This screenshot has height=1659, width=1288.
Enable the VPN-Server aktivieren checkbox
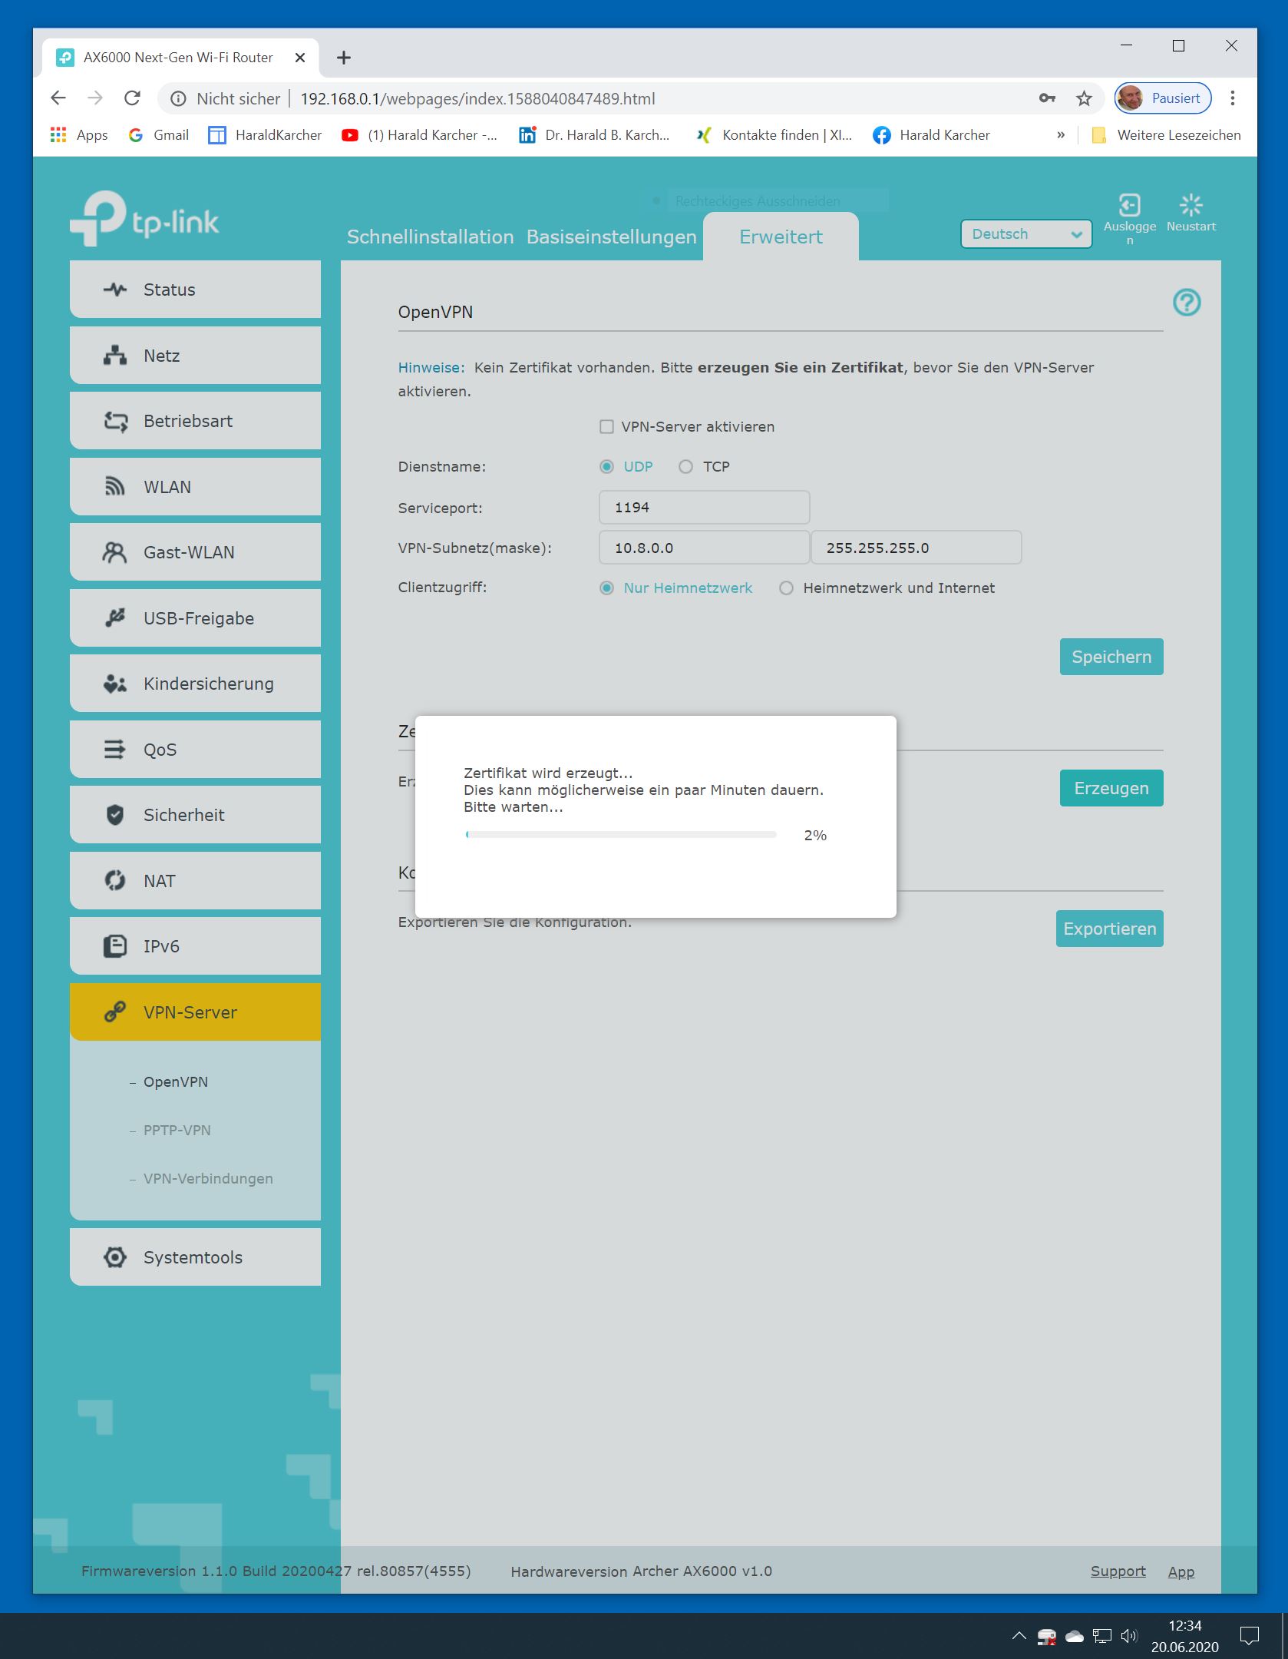pos(606,427)
